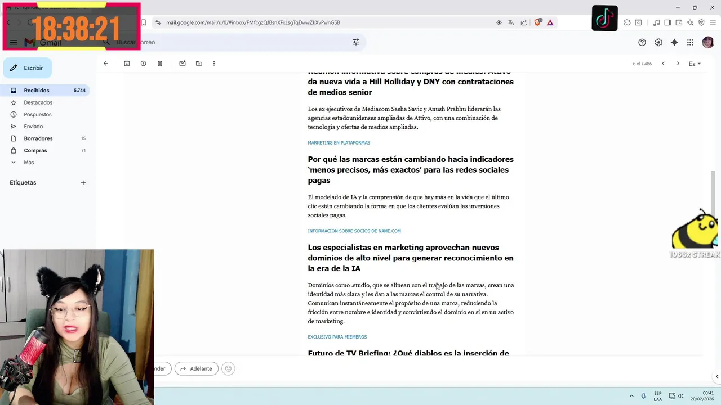Open the Google account avatar
Screen dimensions: 721x405
[x=708, y=42]
